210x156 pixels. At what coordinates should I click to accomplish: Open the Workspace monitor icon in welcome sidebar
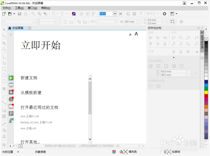coord(11,85)
